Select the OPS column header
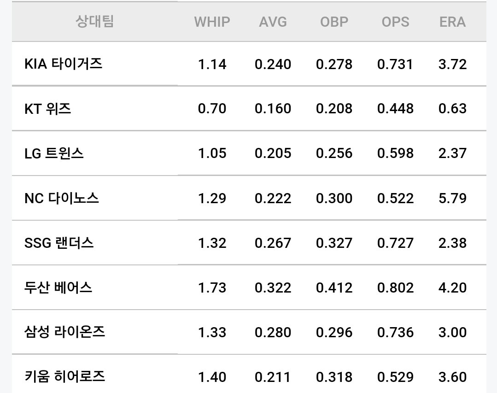497x393 pixels. pos(395,22)
